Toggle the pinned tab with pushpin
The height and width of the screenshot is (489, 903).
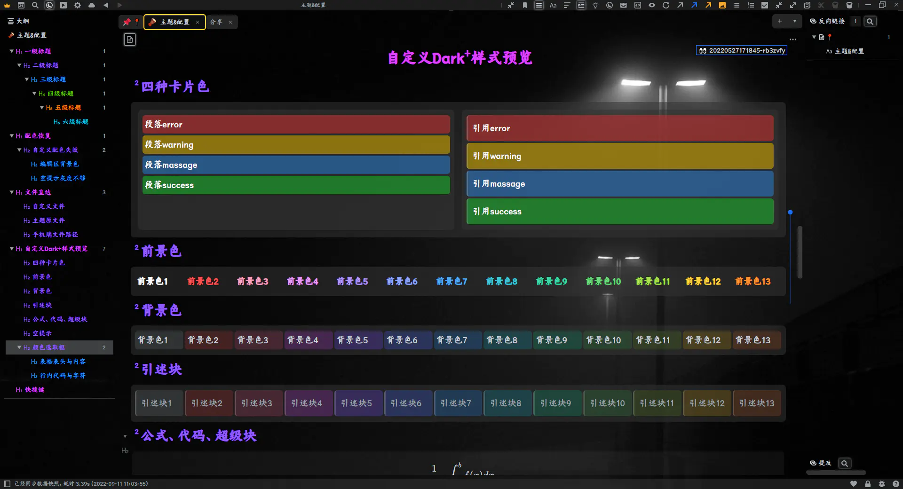130,22
